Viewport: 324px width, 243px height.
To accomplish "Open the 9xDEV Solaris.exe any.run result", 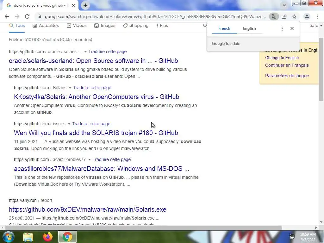I will point(88,209).
